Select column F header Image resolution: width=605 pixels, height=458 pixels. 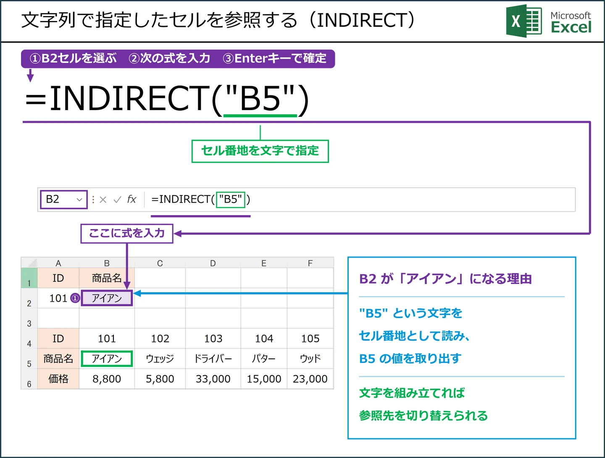coord(310,263)
